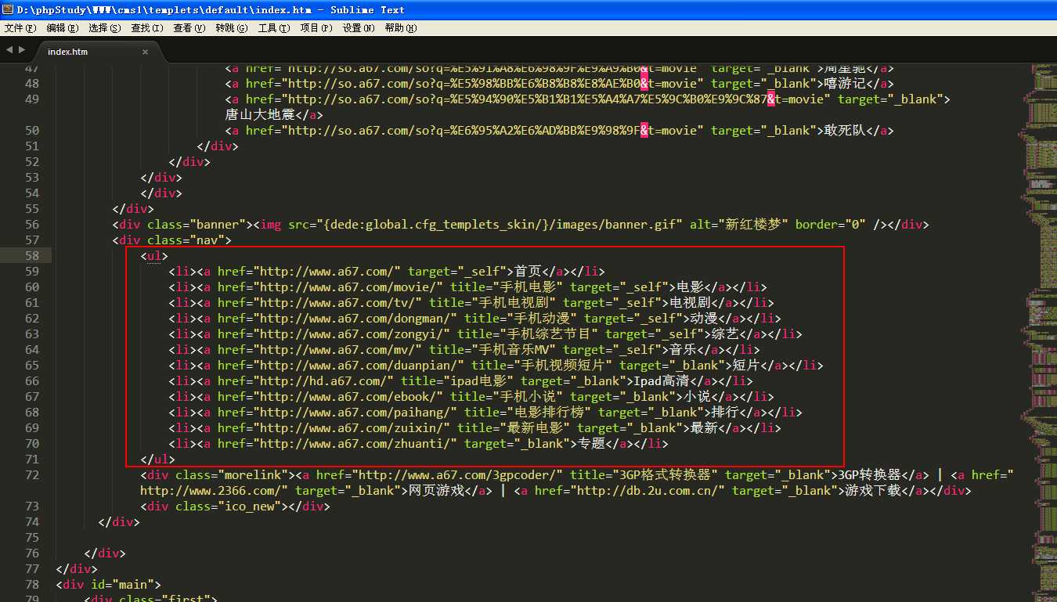
Task: Click the 最新 link text on line 69
Action: [704, 428]
